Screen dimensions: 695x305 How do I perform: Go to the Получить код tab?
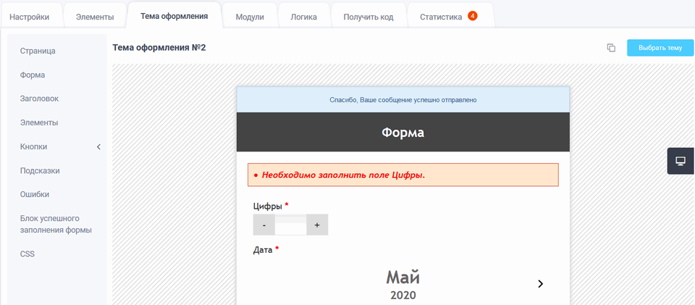(368, 17)
